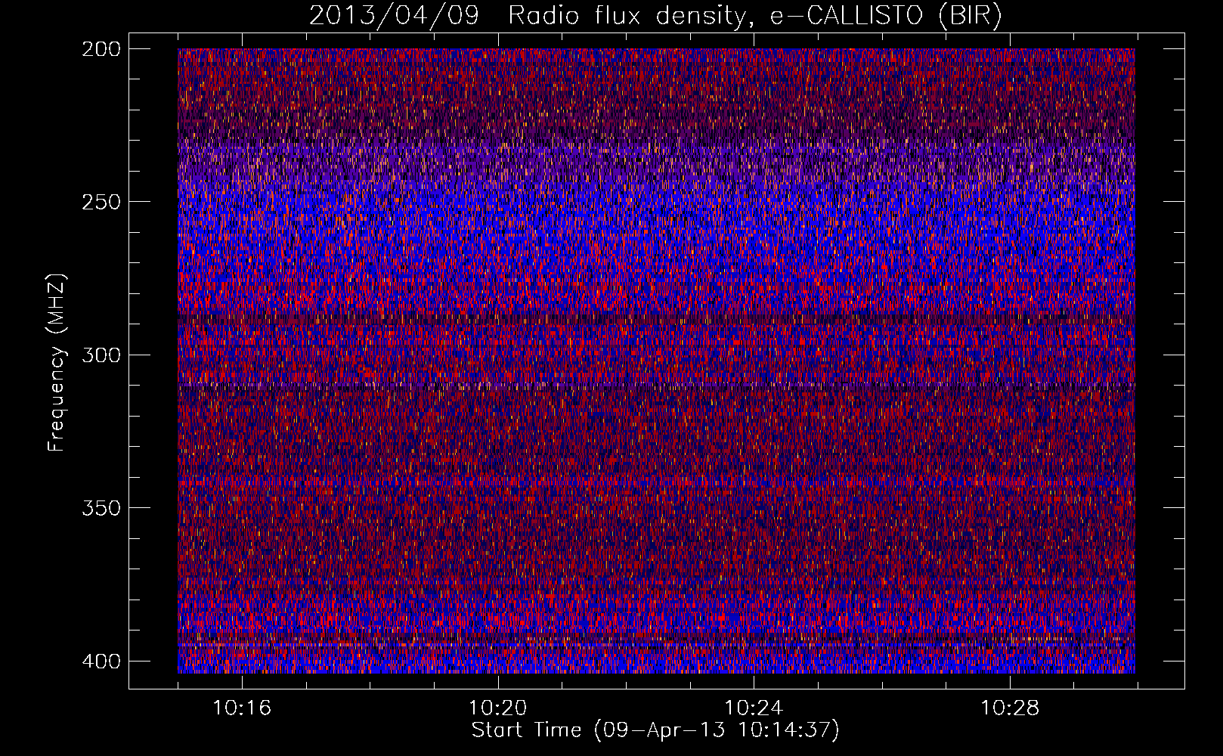This screenshot has height=756, width=1223.
Task: Click the 10:24 time tick label
Action: pos(754,708)
